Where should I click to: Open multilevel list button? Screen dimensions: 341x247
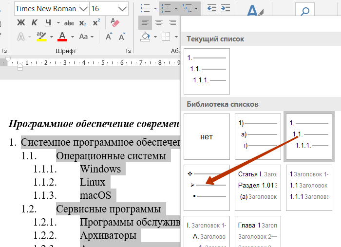click(187, 8)
